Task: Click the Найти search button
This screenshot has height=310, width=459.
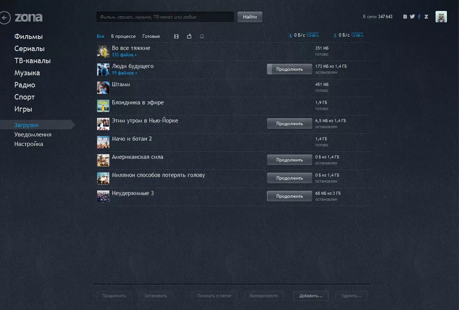Action: click(x=250, y=17)
